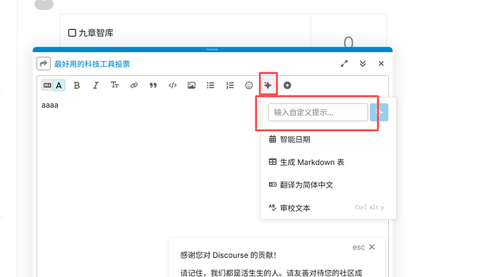This screenshot has width=487, height=277.
Task: Click the reply action arrow button
Action: (44, 64)
